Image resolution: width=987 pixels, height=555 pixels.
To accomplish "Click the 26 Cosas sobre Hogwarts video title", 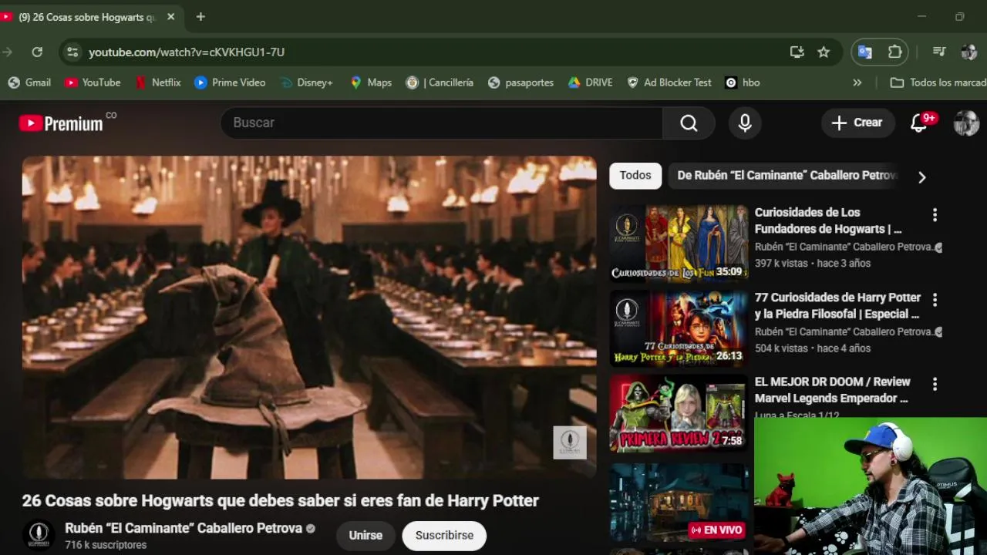I will coord(281,500).
